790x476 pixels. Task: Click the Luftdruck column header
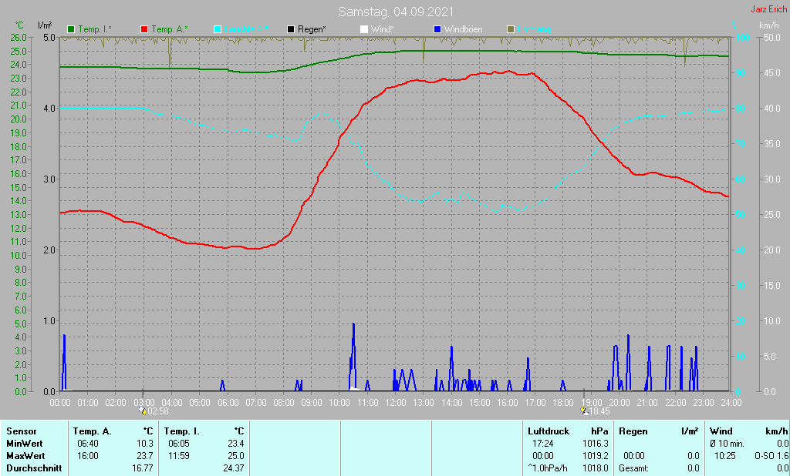pos(549,431)
